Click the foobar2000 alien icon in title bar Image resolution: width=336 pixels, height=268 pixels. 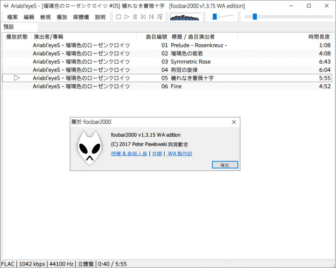point(6,6)
